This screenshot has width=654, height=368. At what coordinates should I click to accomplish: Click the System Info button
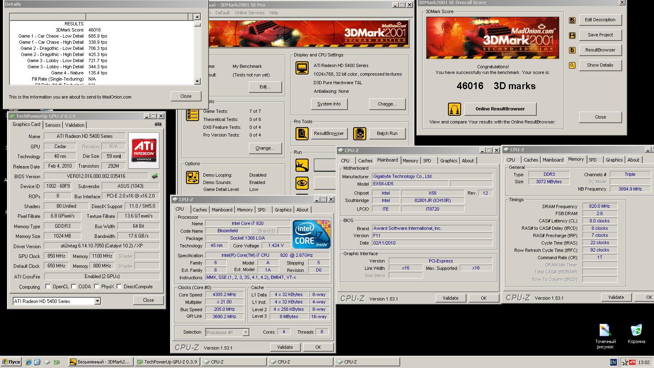pos(329,104)
